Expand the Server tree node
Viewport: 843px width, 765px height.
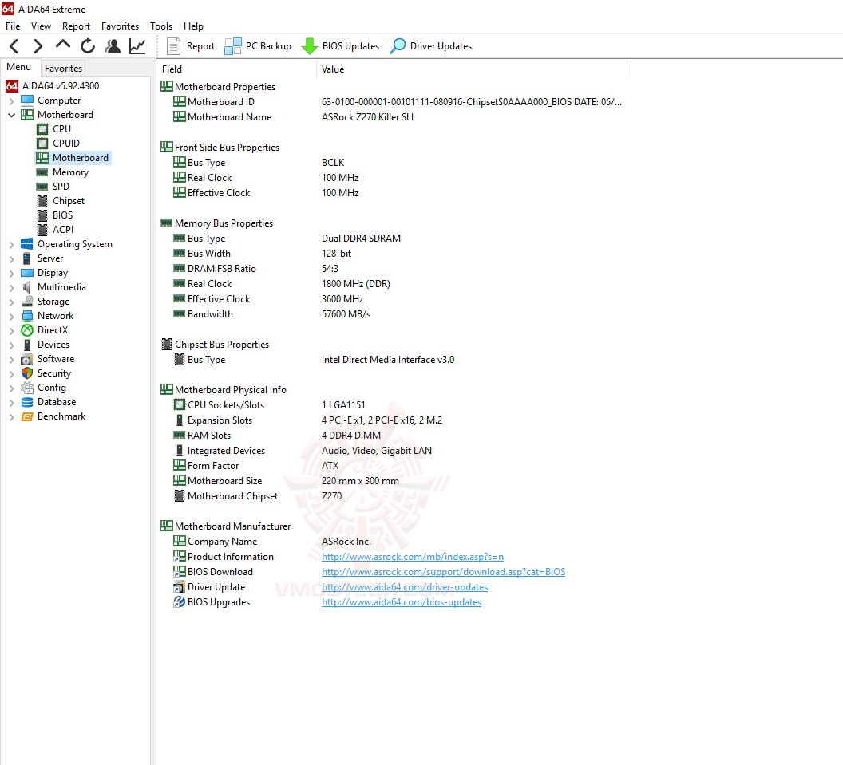click(x=11, y=259)
